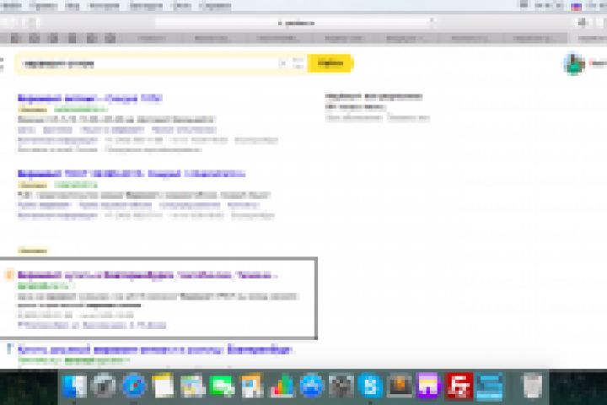Click the yellow Yandex search button

330,63
